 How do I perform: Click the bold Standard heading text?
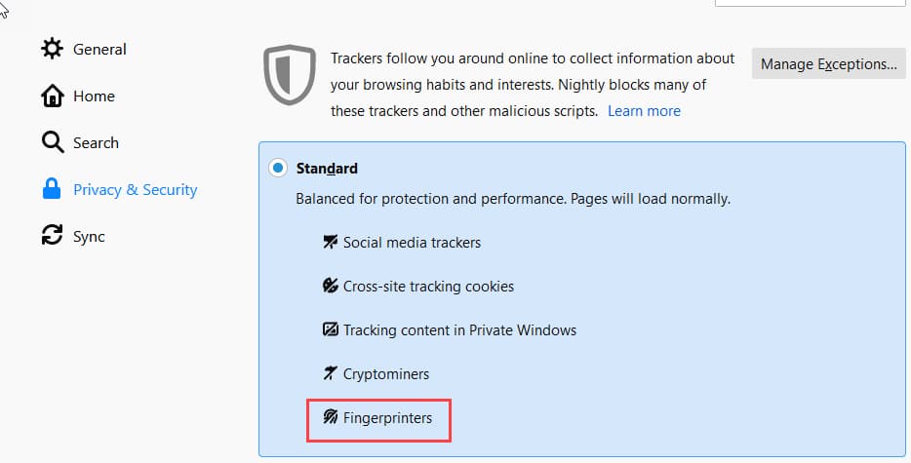327,169
